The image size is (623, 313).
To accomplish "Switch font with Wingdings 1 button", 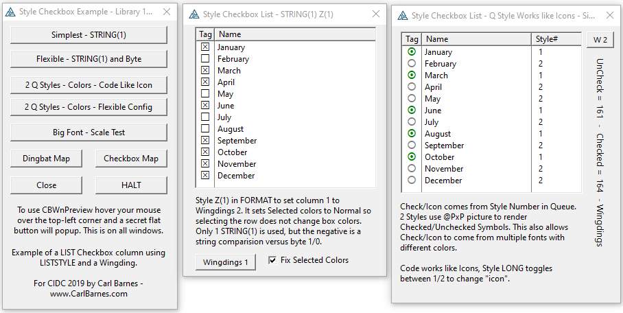I will click(x=226, y=262).
